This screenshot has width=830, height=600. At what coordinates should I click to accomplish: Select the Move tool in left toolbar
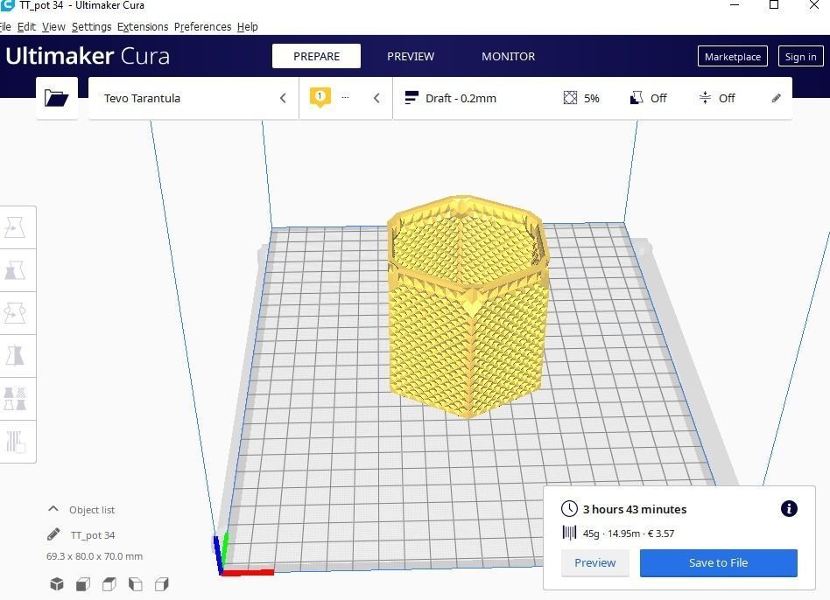[x=16, y=227]
